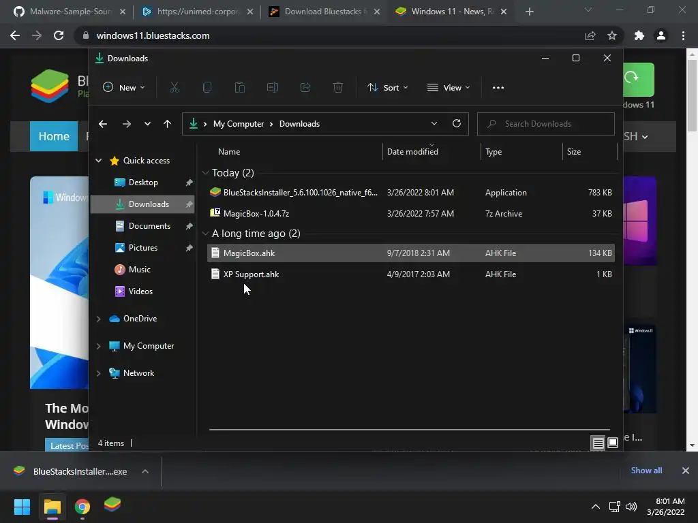Open Chrome from the taskbar
Screen dimensions: 698x523
pos(82,507)
